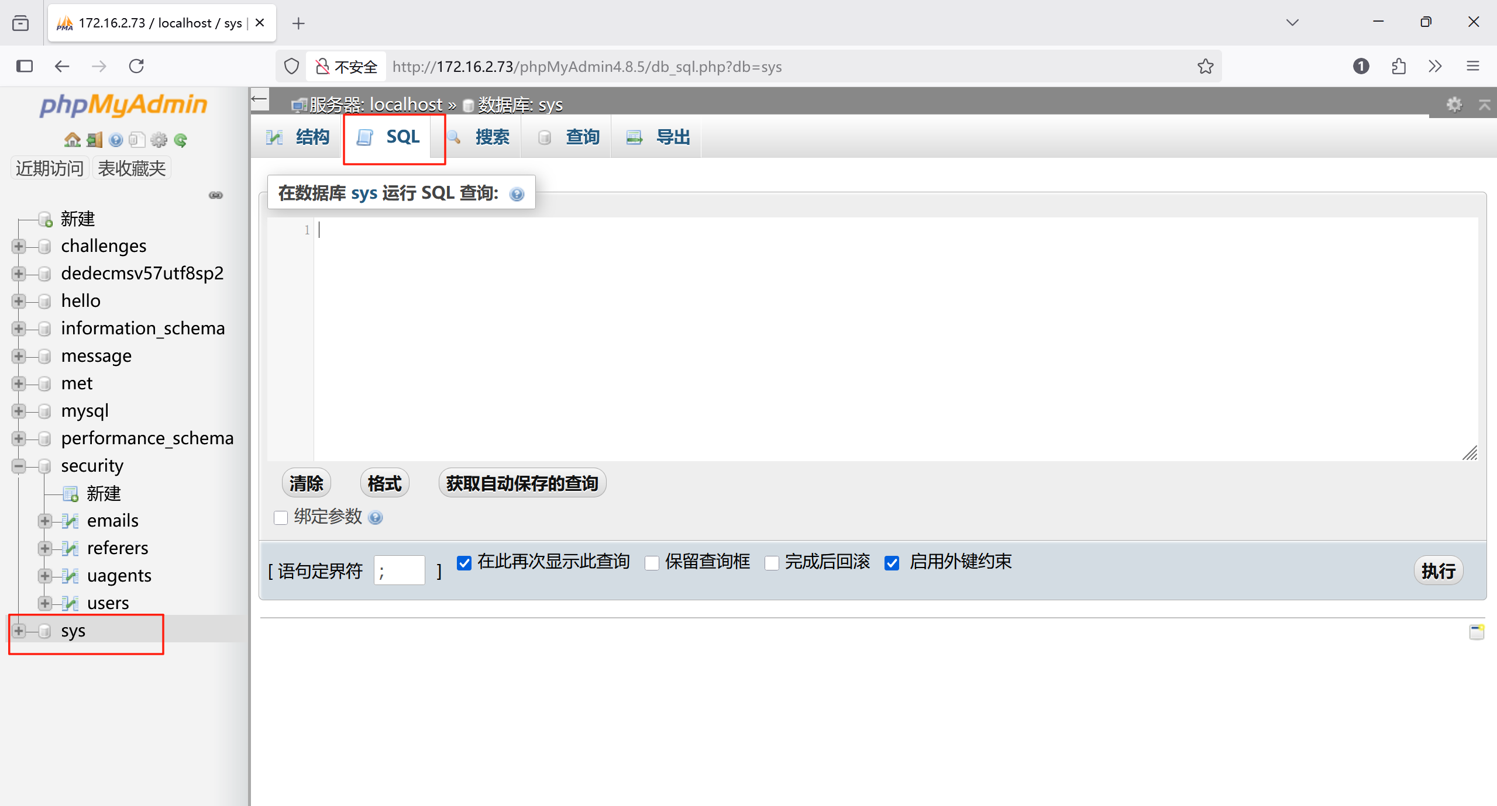Open page settings gear at top right
1497x806 pixels.
pyautogui.click(x=1454, y=105)
